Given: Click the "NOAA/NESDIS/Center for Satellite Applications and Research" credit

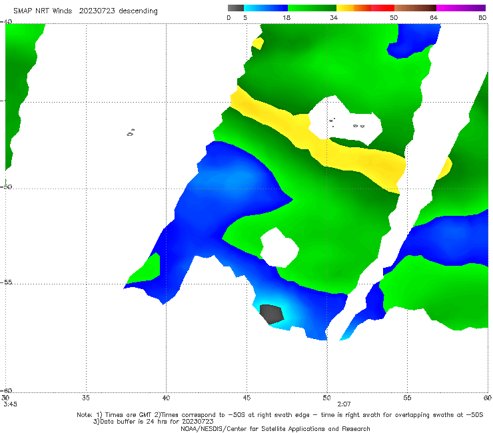Looking at the screenshot, I should pos(275,428).
